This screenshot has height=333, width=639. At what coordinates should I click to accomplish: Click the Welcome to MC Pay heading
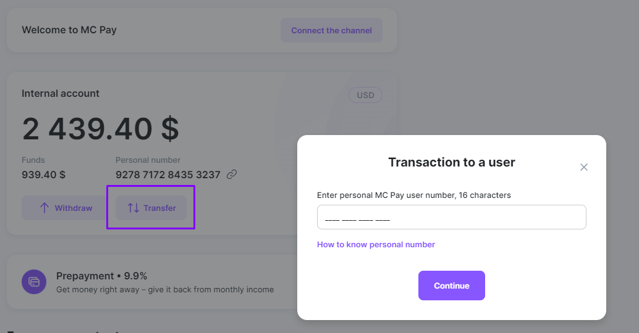(69, 30)
